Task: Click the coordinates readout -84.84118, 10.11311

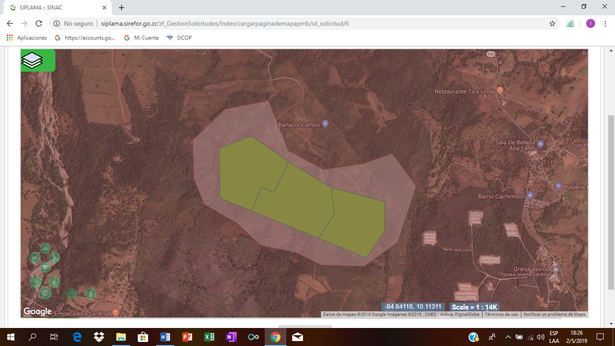Action: coord(413,307)
